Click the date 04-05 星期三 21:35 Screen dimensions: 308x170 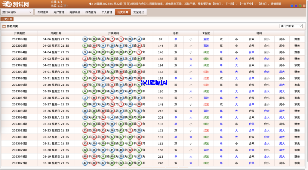click(x=56, y=46)
